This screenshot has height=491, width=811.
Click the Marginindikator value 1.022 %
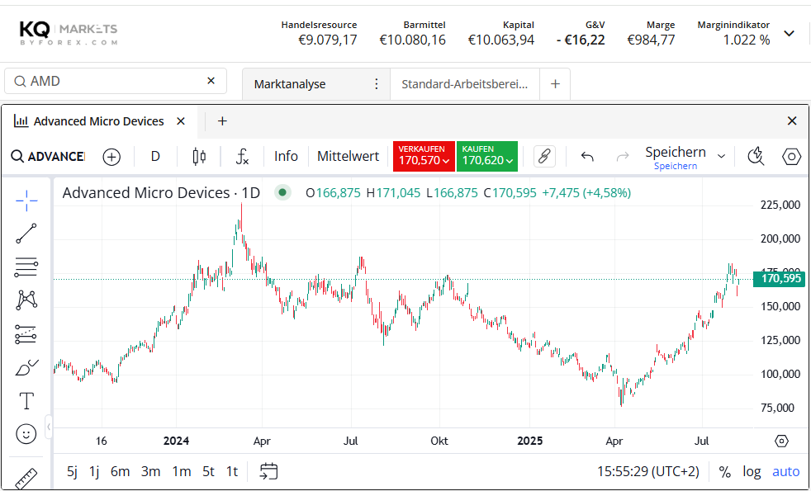(746, 40)
